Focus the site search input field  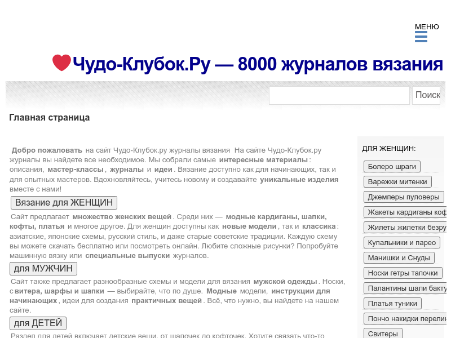[339, 95]
